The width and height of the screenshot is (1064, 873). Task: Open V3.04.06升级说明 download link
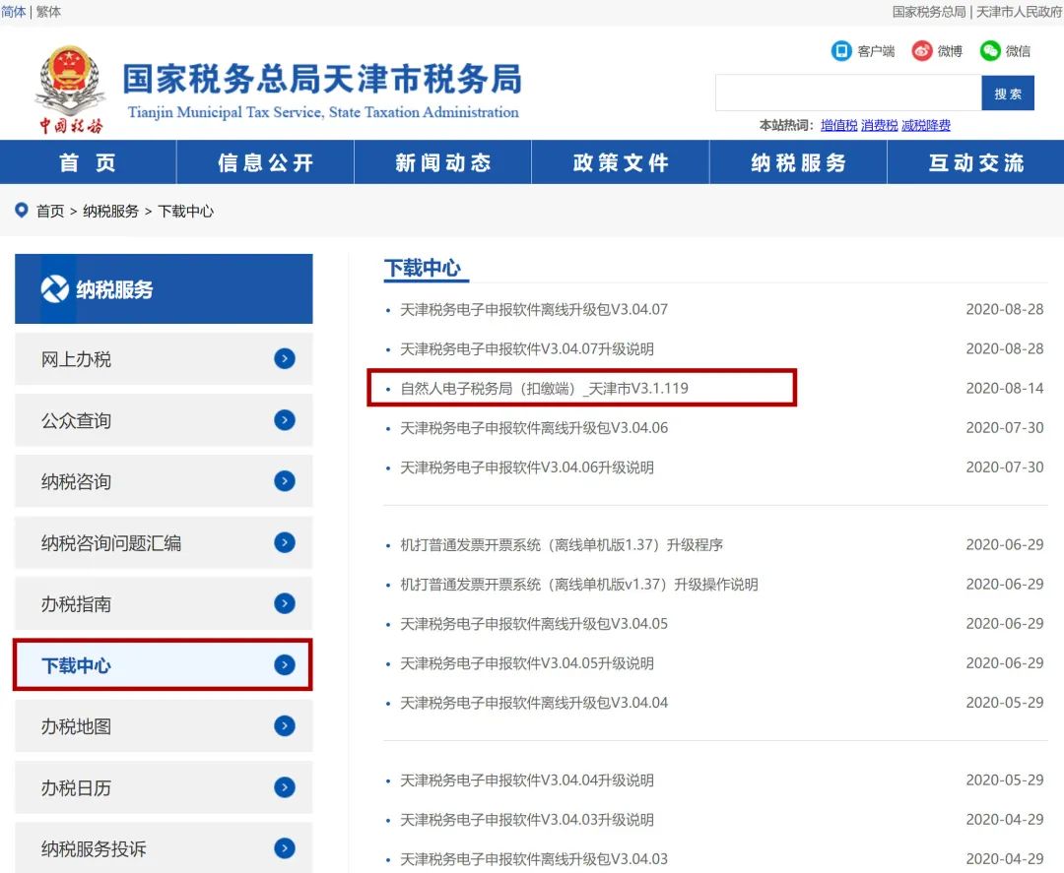click(x=527, y=468)
